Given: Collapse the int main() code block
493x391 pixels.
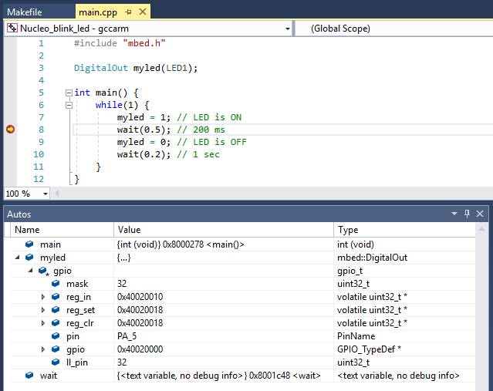Looking at the screenshot, I should (x=69, y=93).
